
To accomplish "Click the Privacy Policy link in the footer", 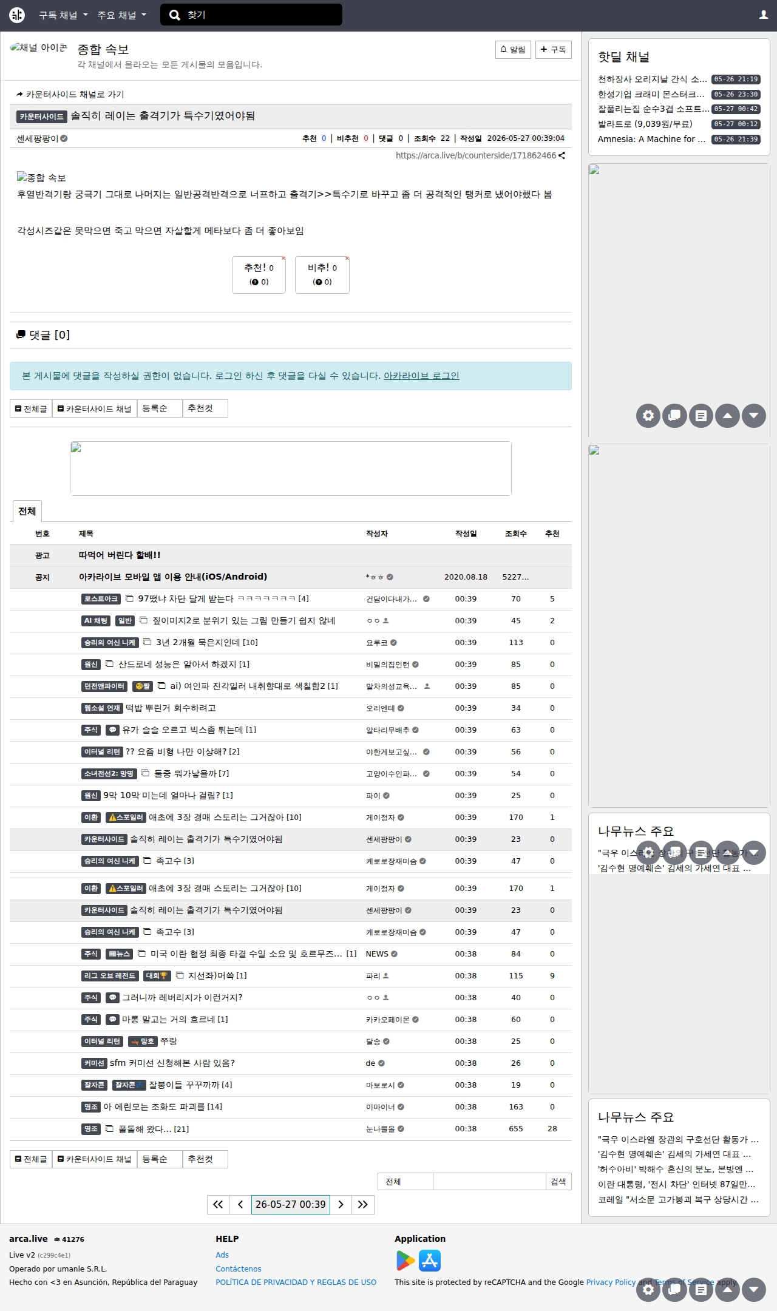I will click(611, 1282).
